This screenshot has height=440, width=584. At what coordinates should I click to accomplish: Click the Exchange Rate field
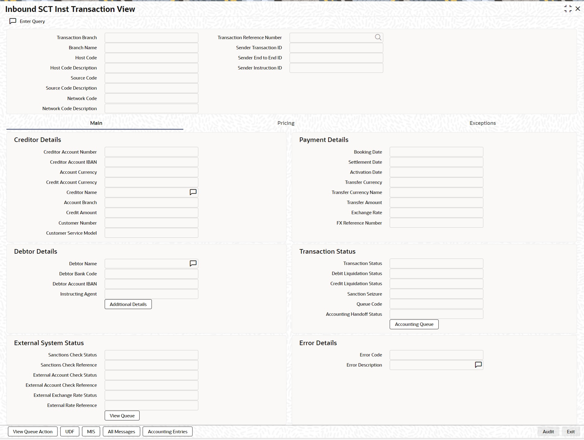click(x=436, y=212)
